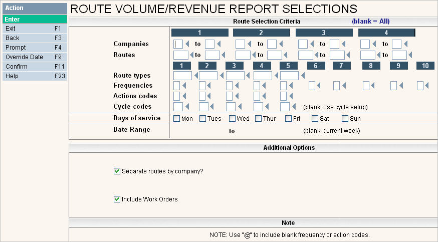438x242 pixels.
Task: Open prompt arrow for Companies range 2 to field
Action: pos(281,44)
